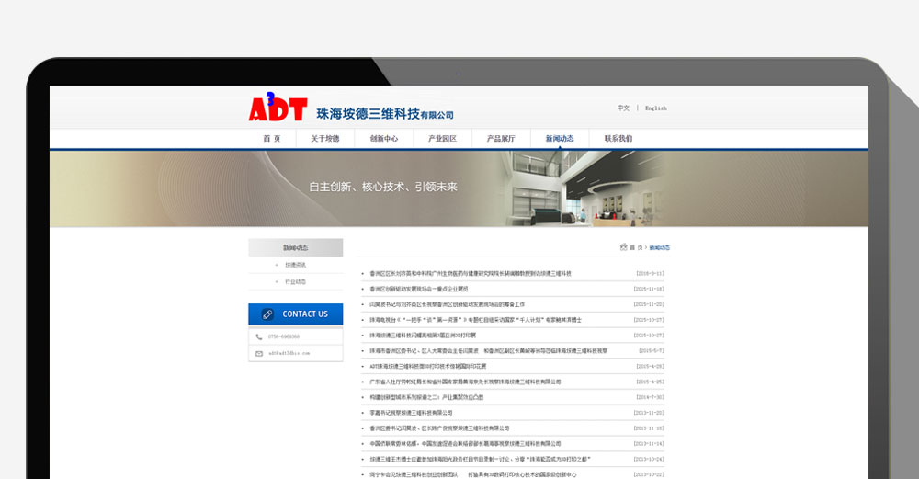
Task: Click the office interior banner image
Action: [x=582, y=188]
